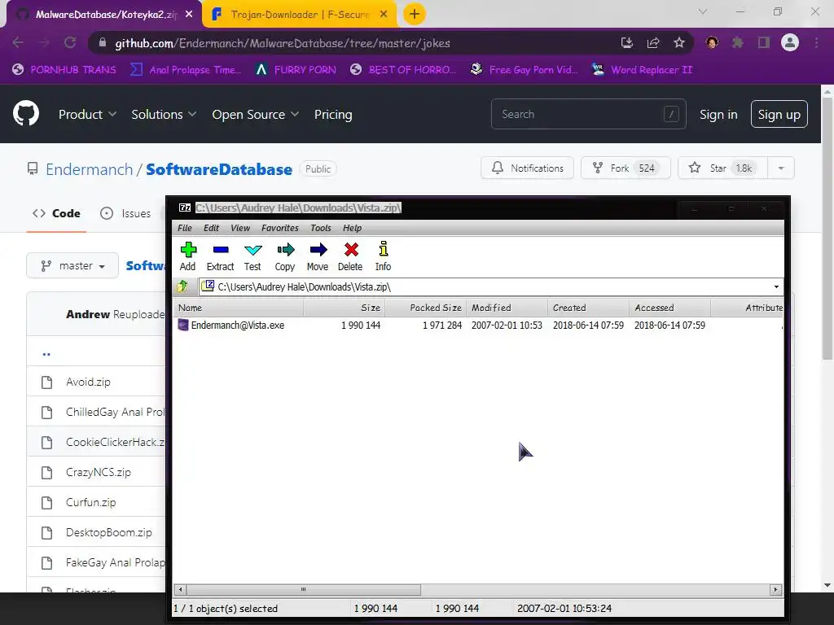Reload the page with the refresh icon
This screenshot has width=834, height=625.
point(70,42)
